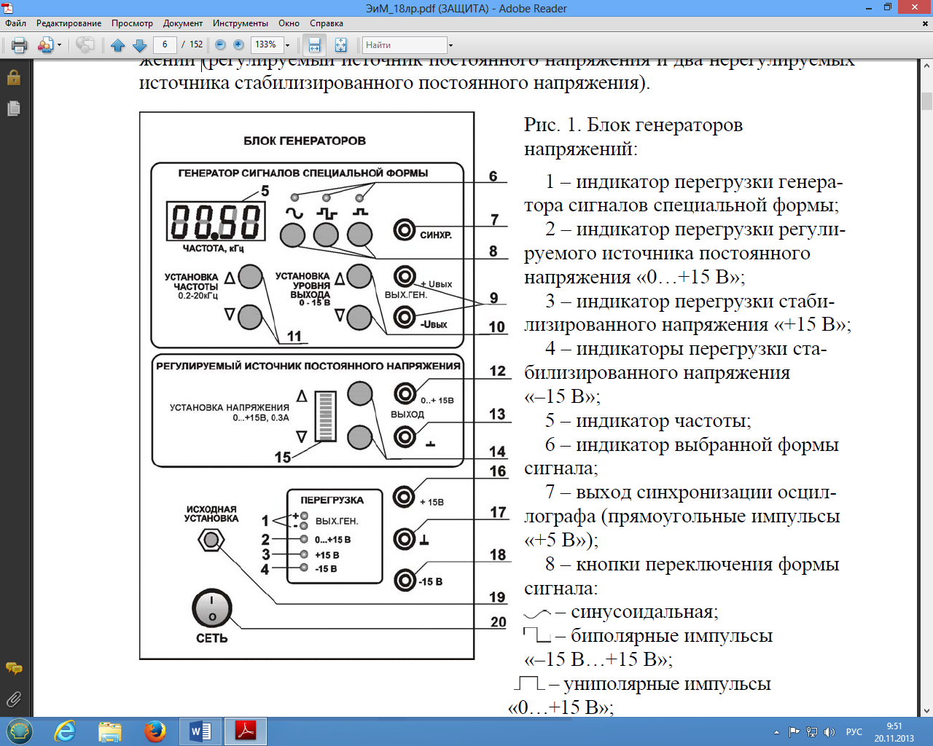The height and width of the screenshot is (746, 933).
Task: Click the Adobe Reader title bar icon
Action: 8,8
